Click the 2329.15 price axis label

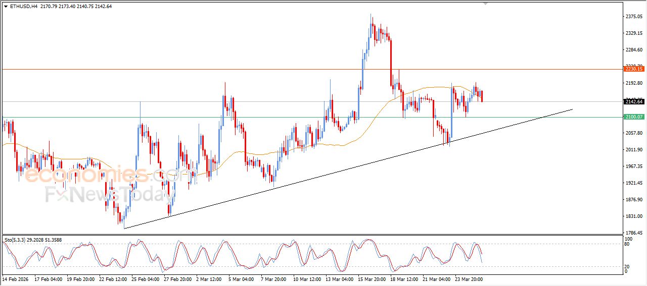pyautogui.click(x=634, y=33)
